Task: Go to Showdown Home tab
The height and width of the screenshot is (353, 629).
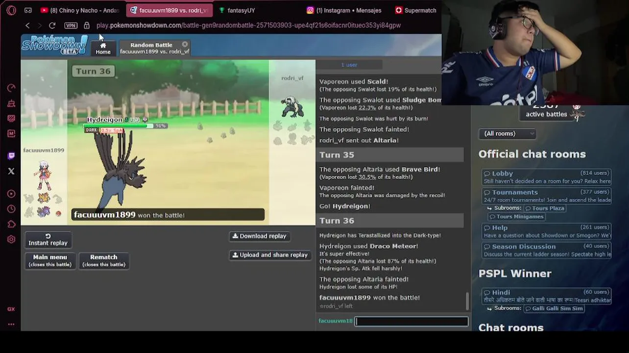Action: pos(103,48)
